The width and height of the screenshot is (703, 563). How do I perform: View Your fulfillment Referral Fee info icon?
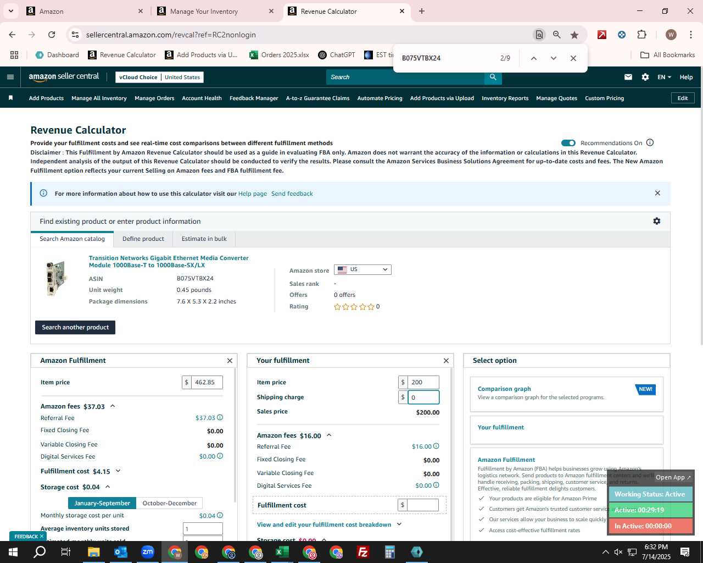[x=436, y=446]
